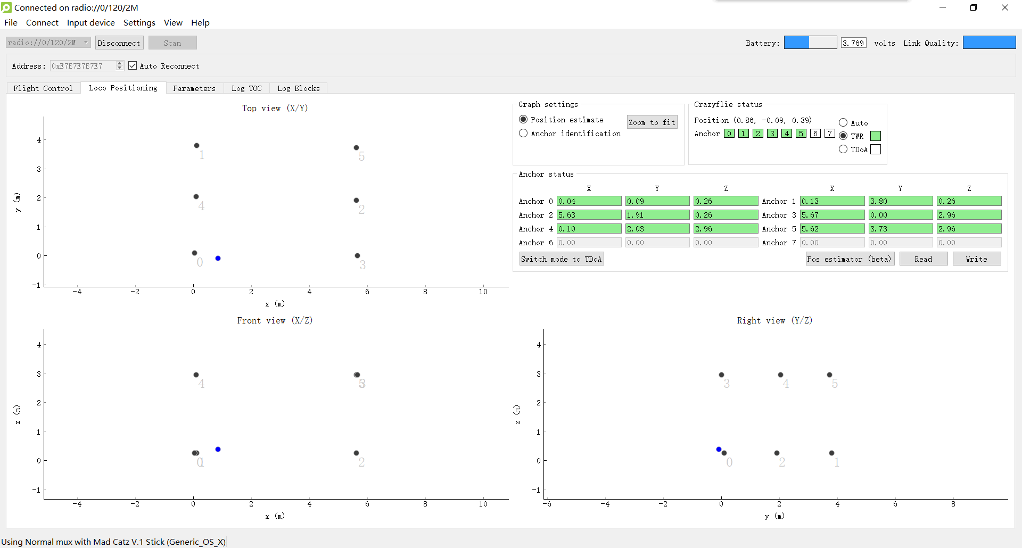Choose the Auto mode radio button
1022x548 pixels.
(x=843, y=123)
